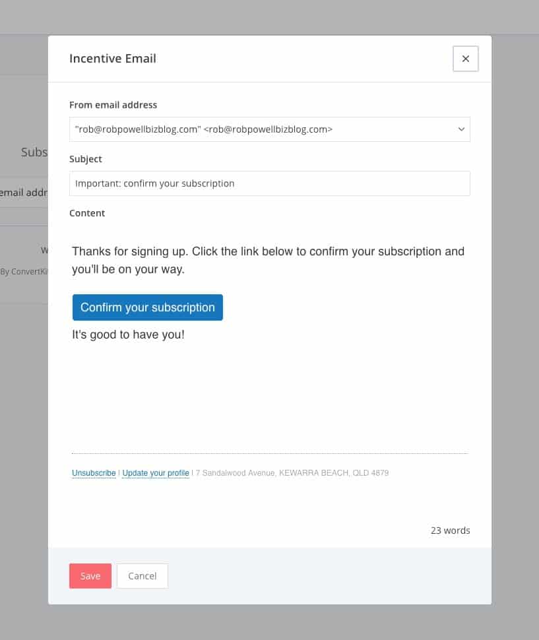Click the "From email address" label
539x640 pixels.
click(113, 105)
